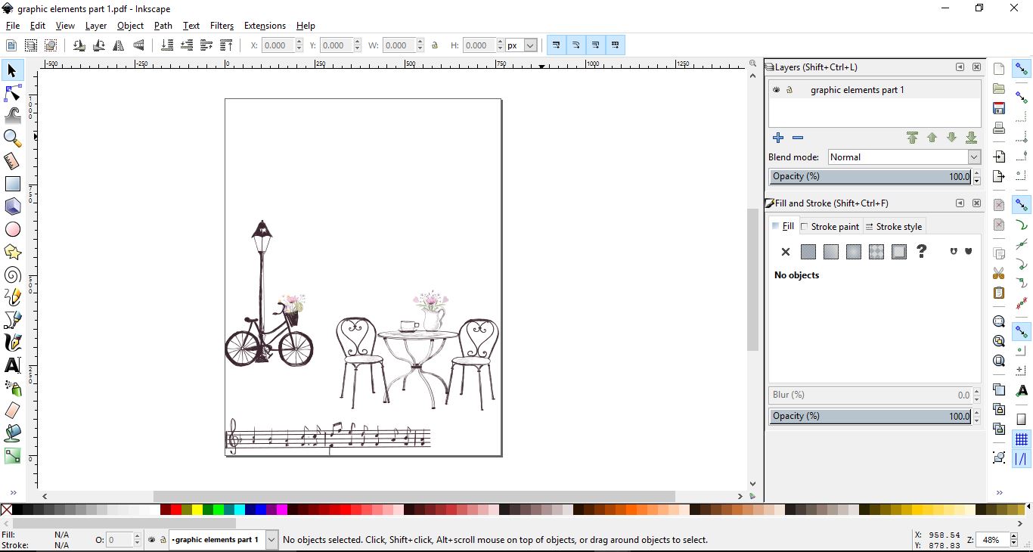
Task: Raise layer to top in Layers panel
Action: (x=912, y=138)
